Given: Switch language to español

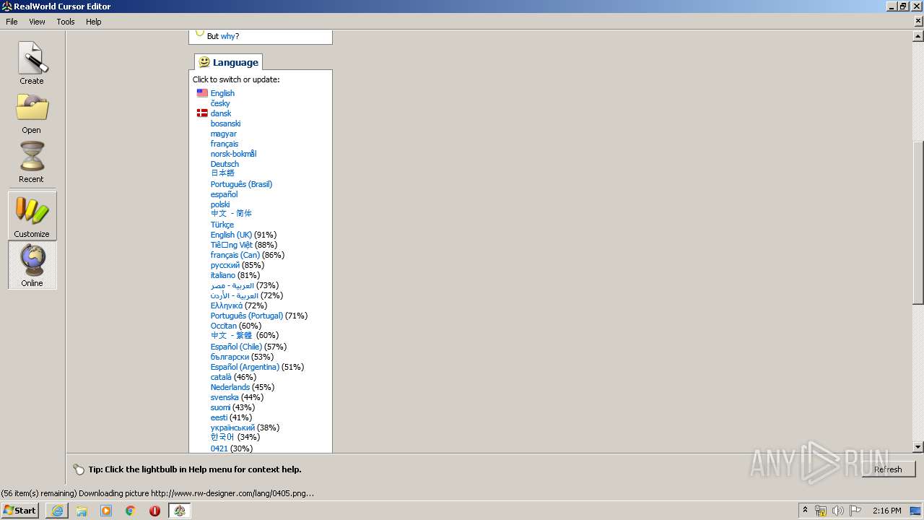Looking at the screenshot, I should coord(224,194).
